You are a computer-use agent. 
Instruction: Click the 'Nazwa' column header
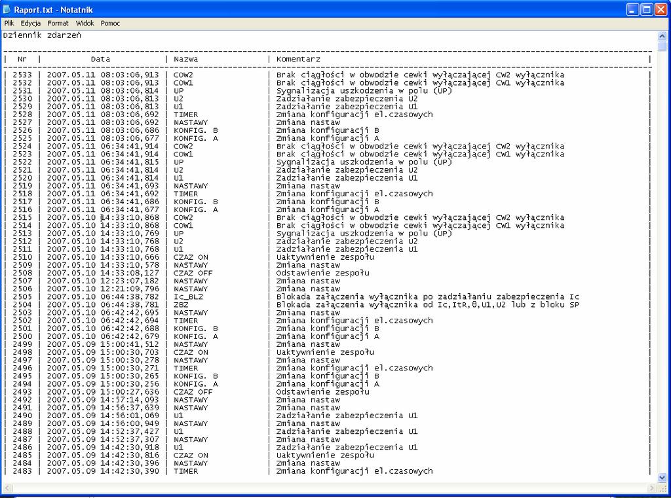point(185,59)
